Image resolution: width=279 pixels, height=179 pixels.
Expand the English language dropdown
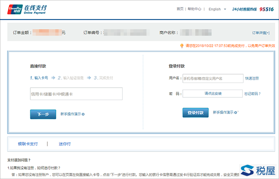click(217, 9)
